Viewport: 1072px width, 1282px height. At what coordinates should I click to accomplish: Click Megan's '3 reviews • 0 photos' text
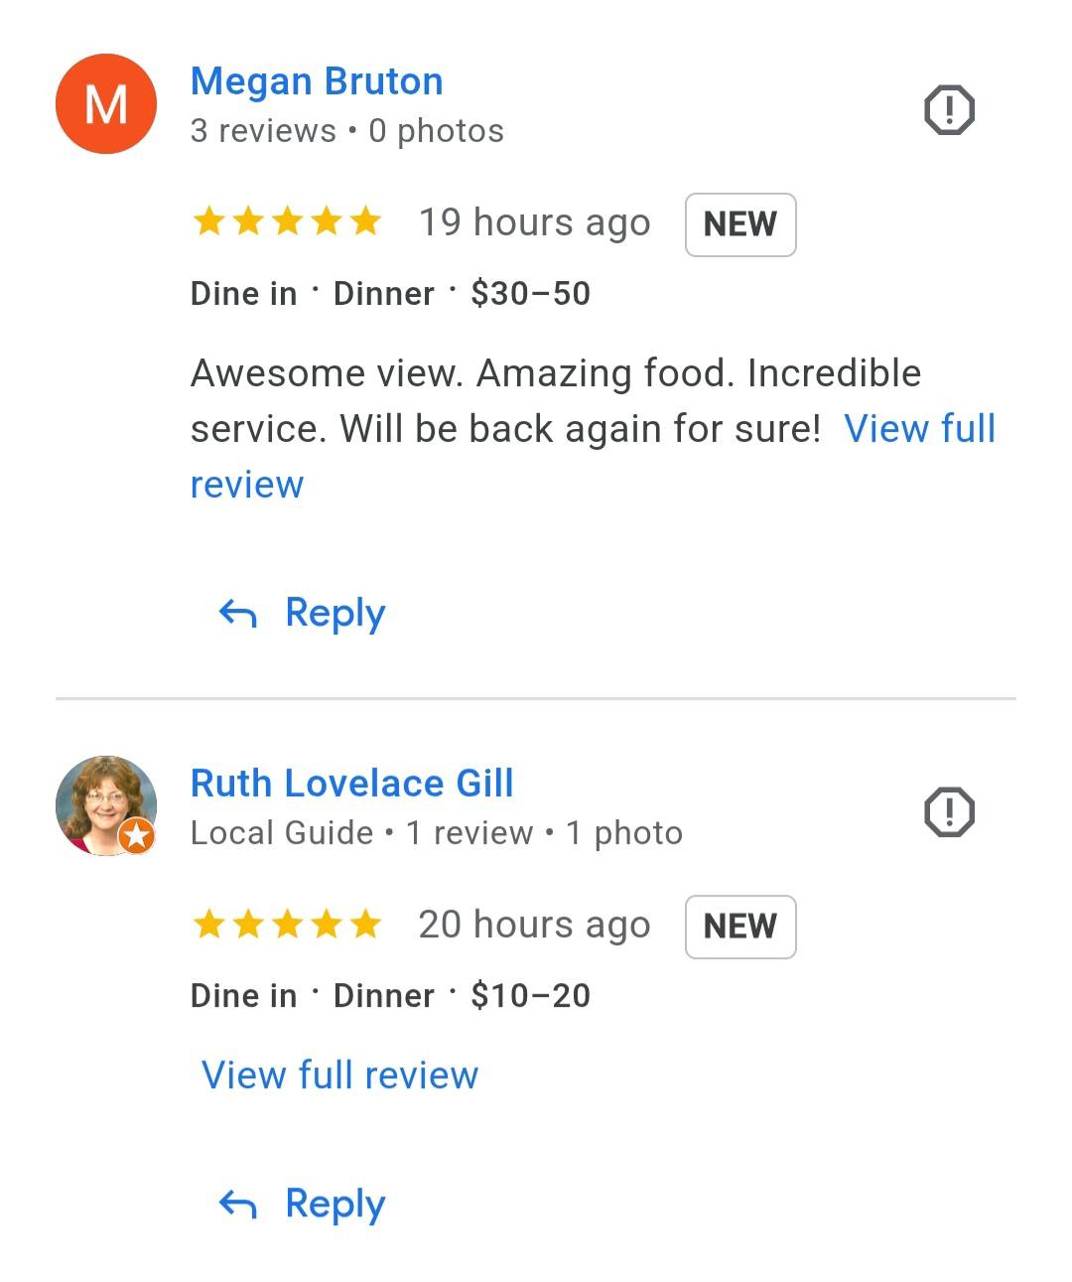point(347,131)
